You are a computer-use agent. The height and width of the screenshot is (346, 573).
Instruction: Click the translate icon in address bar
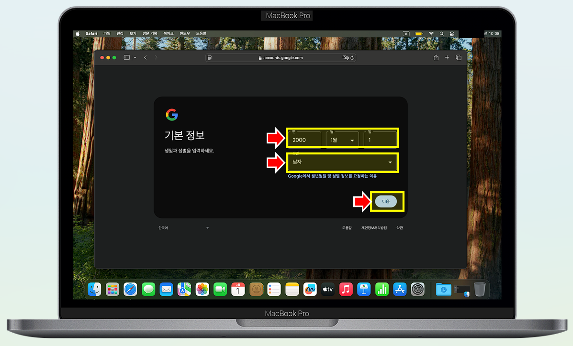point(345,58)
